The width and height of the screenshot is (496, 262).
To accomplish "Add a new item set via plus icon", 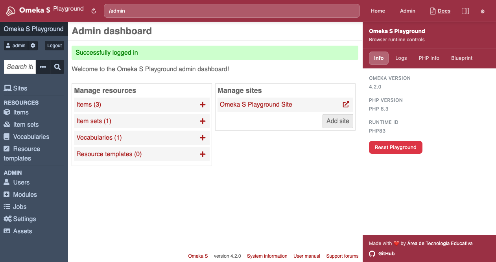I will [203, 121].
